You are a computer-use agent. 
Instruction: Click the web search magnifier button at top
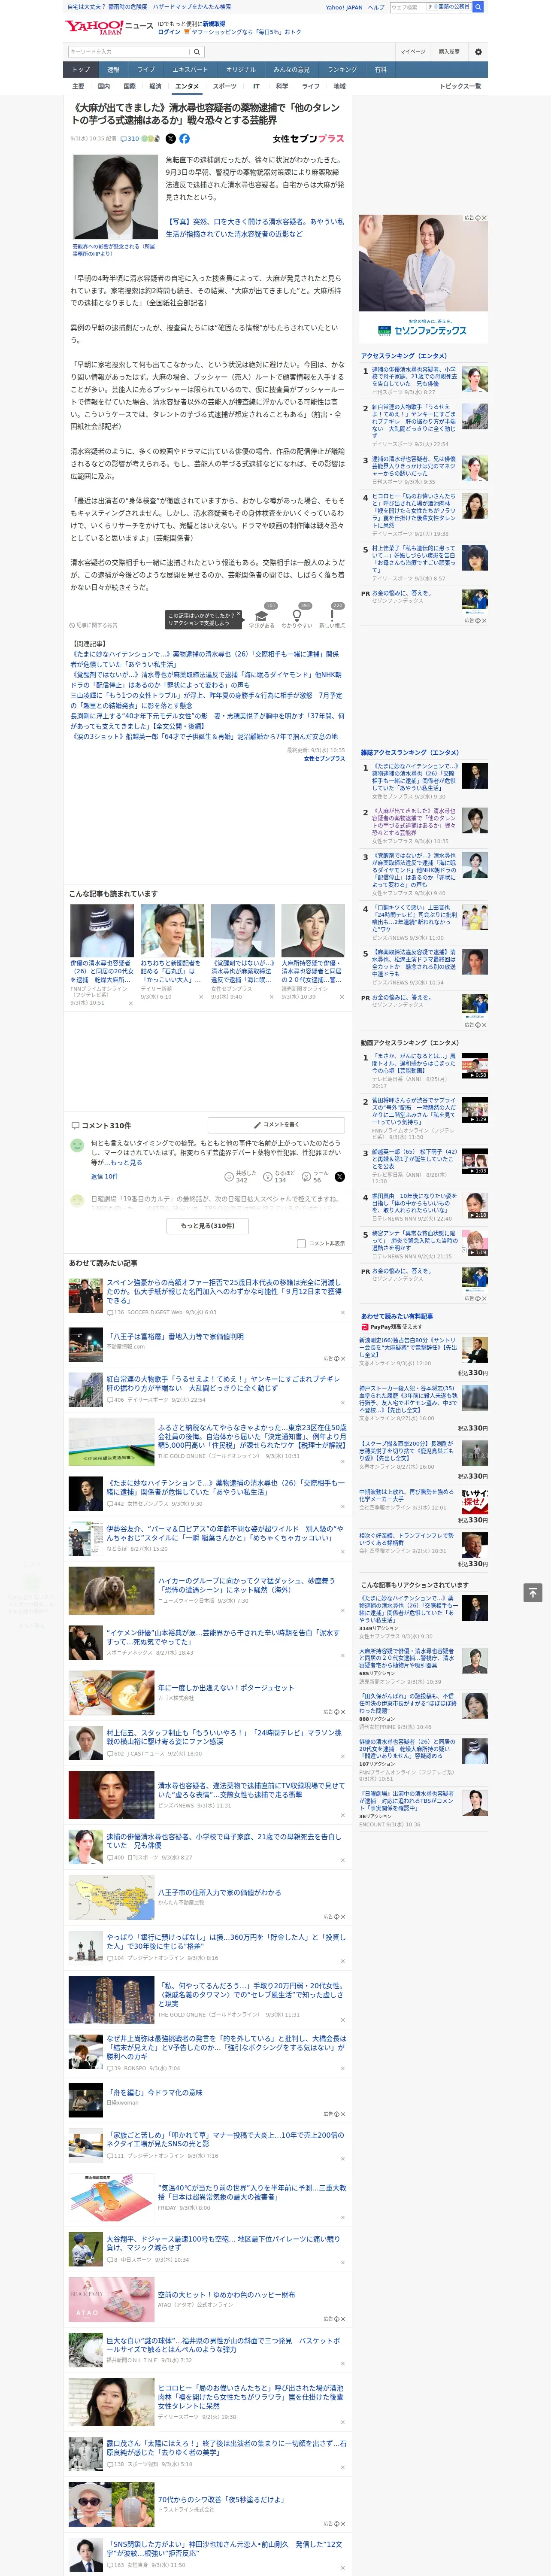pos(478,7)
